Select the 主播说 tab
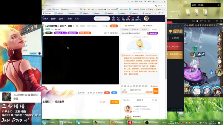This screenshot has width=223, height=125. [x=46, y=102]
